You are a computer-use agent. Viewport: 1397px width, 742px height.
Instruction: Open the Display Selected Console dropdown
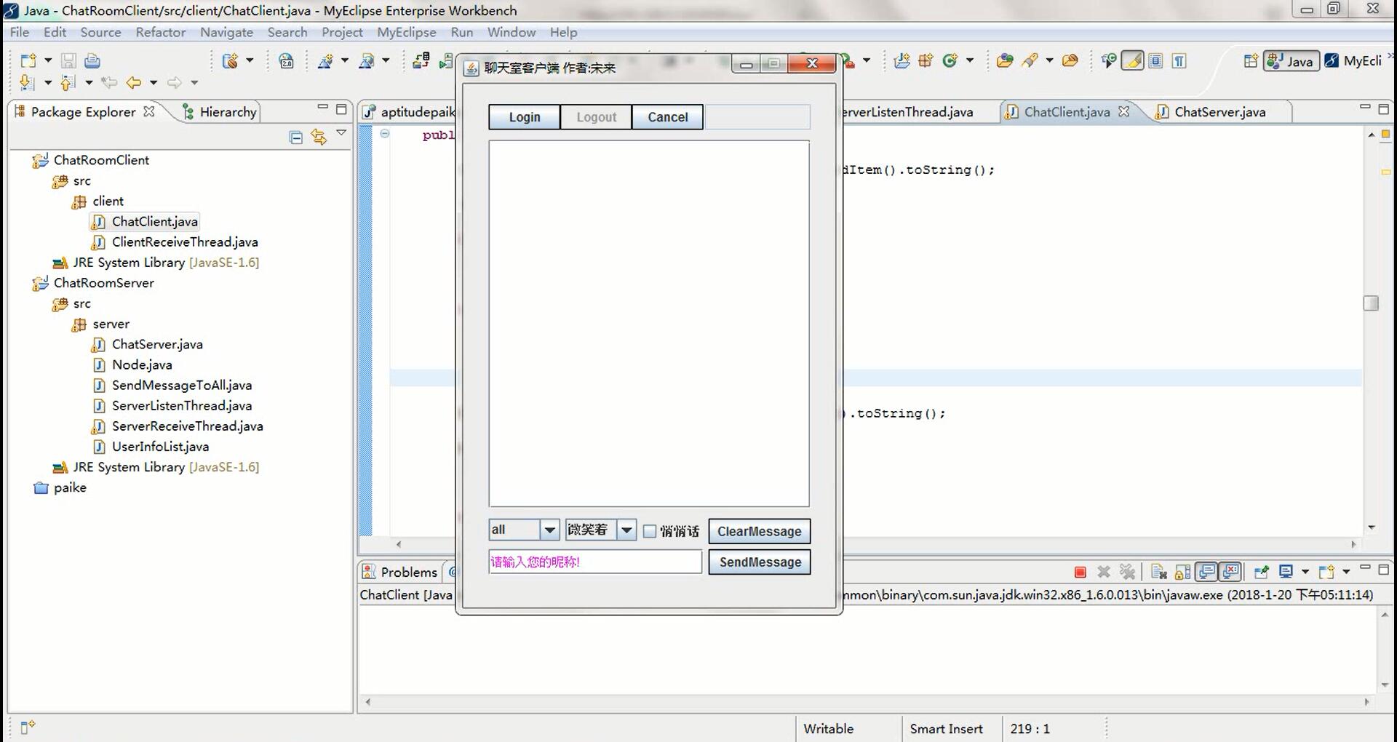[x=1305, y=573]
